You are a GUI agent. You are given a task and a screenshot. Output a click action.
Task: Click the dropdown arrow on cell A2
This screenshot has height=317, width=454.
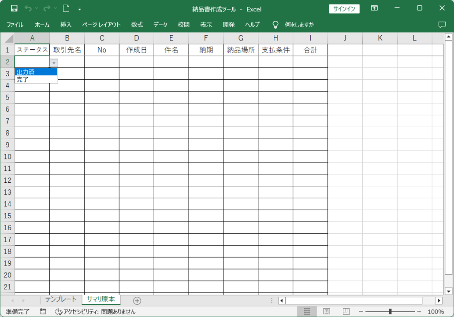[54, 63]
